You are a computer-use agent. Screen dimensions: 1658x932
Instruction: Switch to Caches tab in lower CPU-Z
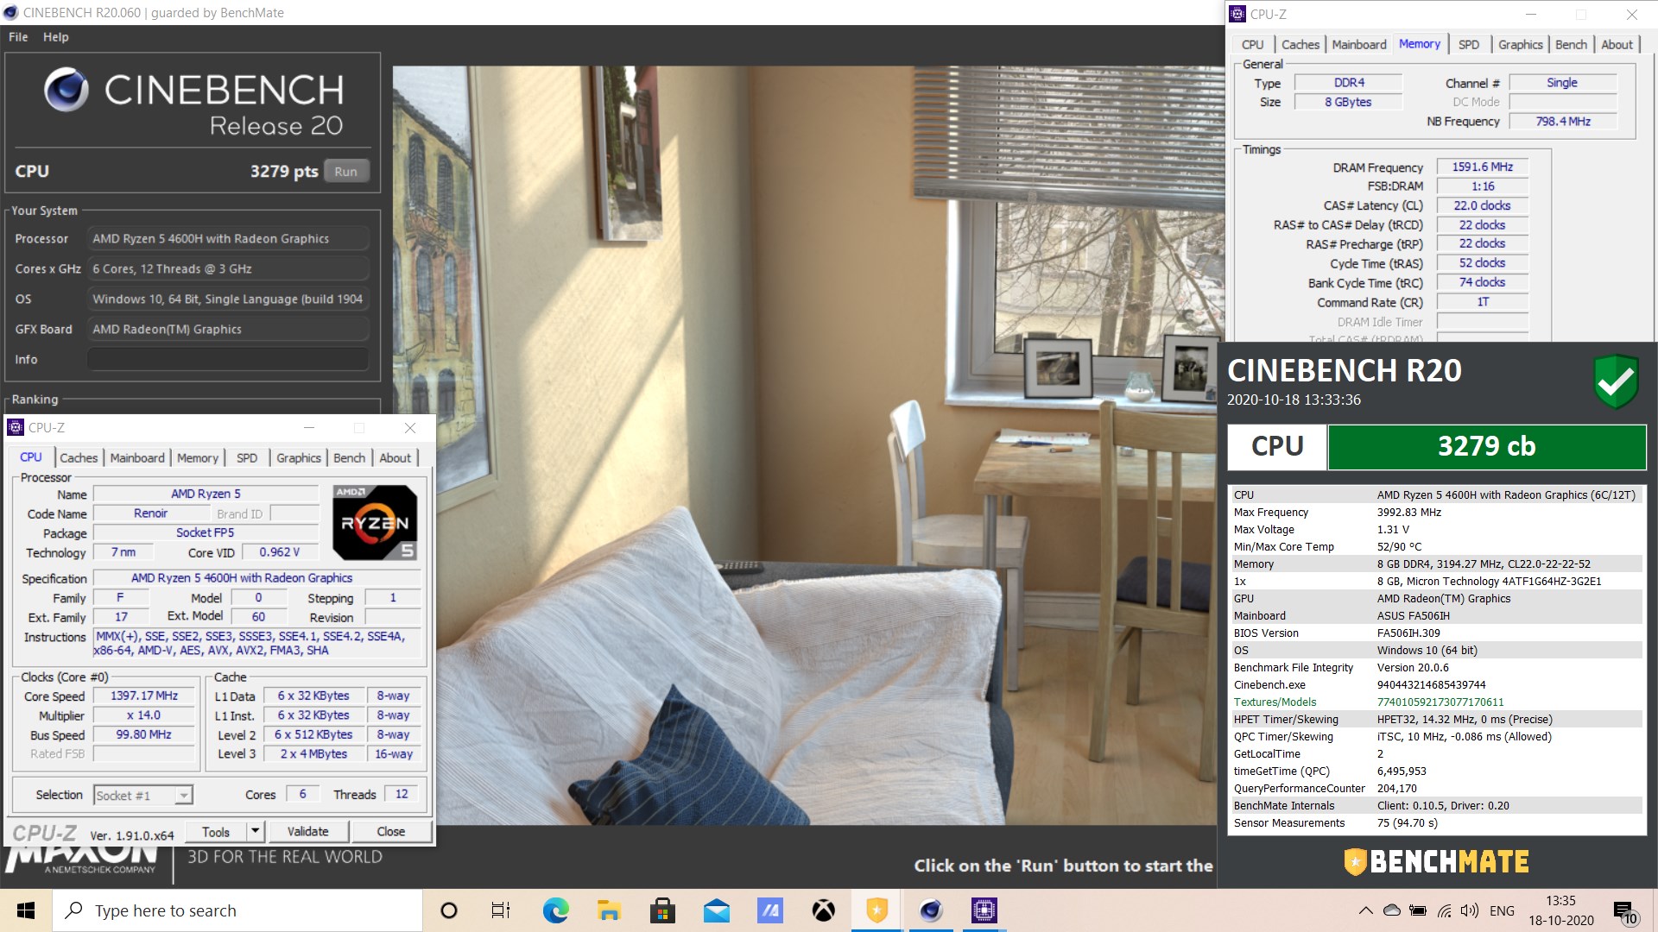79,457
